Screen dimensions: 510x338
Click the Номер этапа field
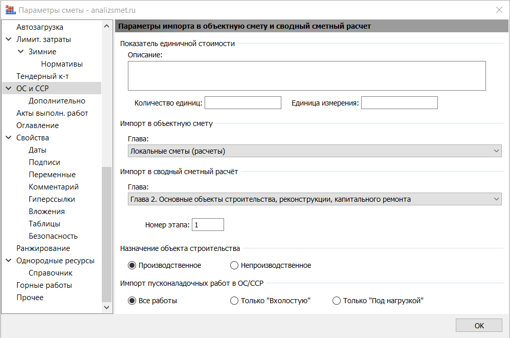point(208,225)
